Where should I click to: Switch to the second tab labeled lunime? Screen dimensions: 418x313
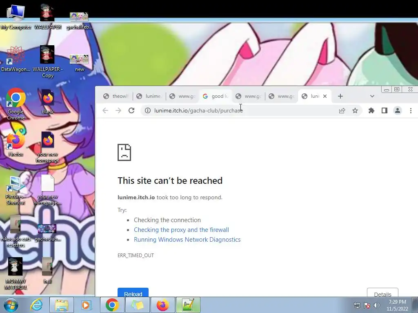[149, 96]
